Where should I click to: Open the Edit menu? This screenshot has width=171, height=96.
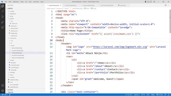click(10, 2)
